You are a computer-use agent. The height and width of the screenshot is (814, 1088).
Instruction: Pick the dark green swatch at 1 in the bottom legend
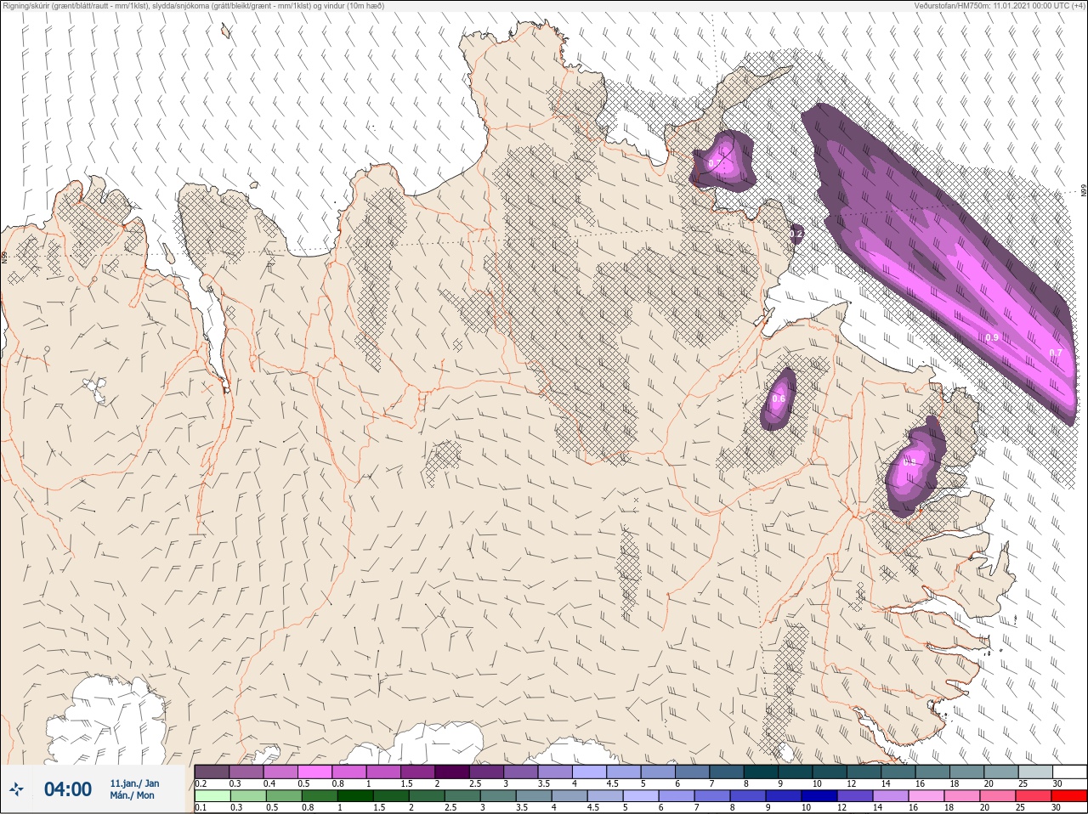355,796
